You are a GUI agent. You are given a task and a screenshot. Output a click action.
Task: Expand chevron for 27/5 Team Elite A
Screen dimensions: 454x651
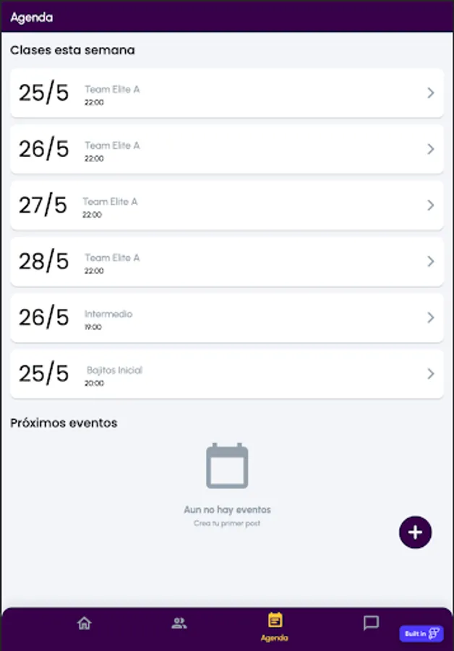click(431, 205)
